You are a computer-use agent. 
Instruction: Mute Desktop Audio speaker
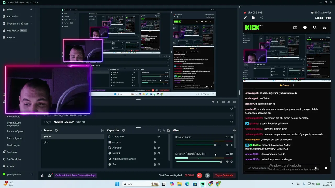227,145
